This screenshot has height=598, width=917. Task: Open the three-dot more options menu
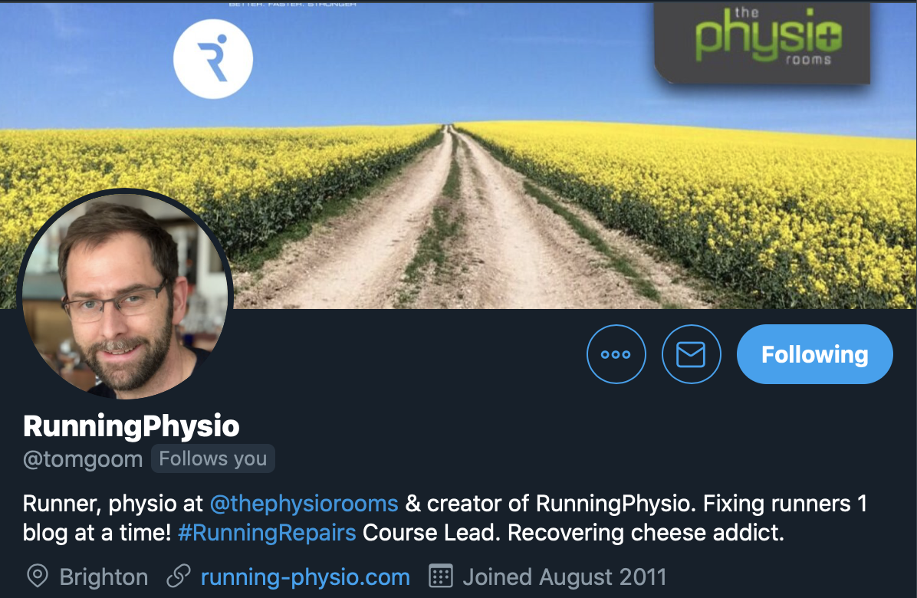tap(616, 354)
